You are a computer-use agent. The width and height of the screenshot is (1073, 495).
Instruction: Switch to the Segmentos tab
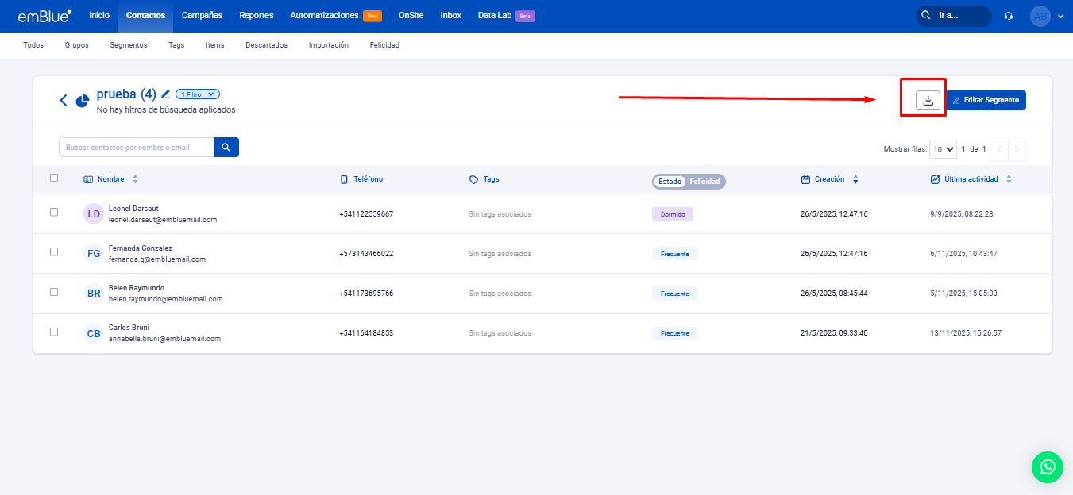(x=129, y=45)
